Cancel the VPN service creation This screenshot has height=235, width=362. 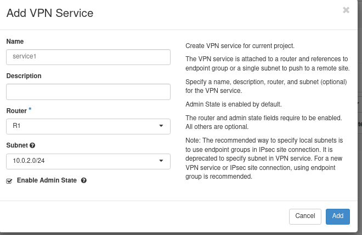click(x=305, y=216)
